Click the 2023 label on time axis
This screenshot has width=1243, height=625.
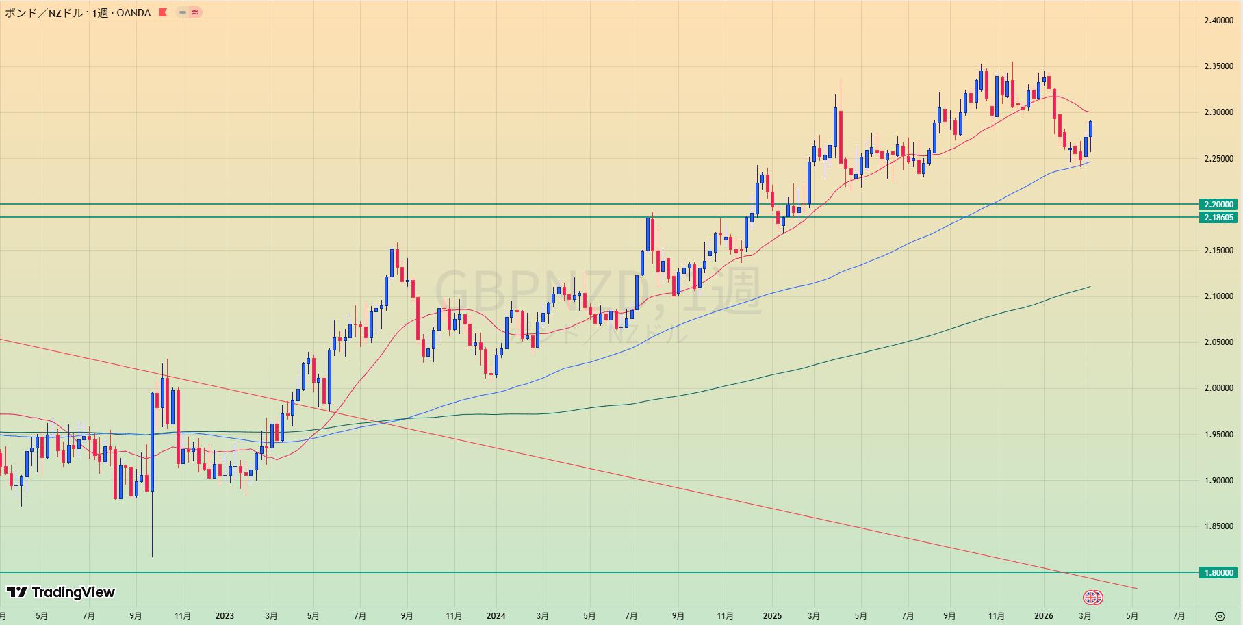(225, 616)
